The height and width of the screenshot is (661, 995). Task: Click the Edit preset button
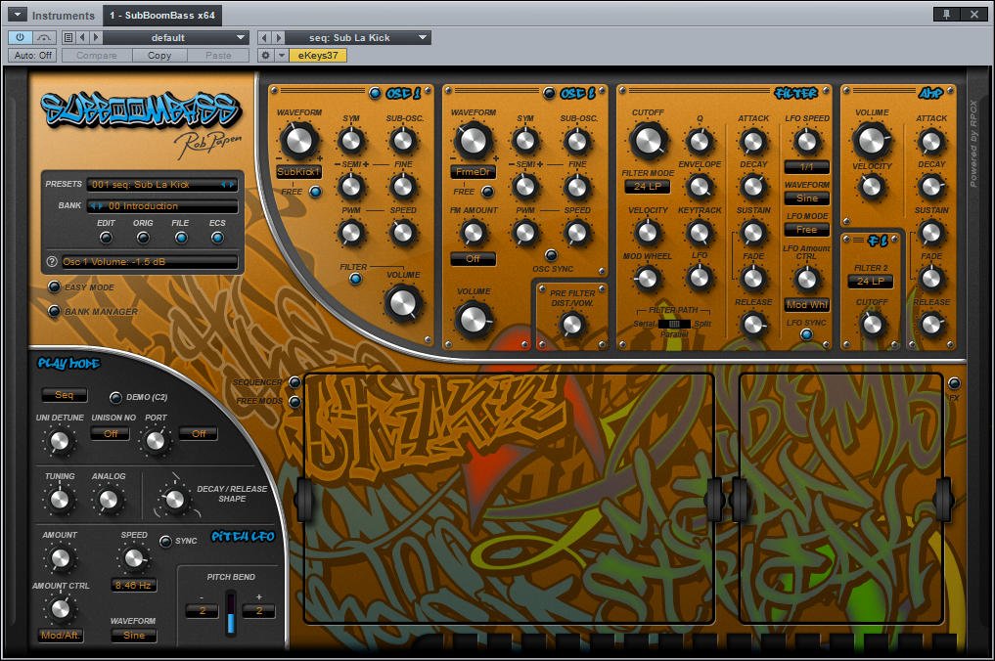tap(106, 238)
